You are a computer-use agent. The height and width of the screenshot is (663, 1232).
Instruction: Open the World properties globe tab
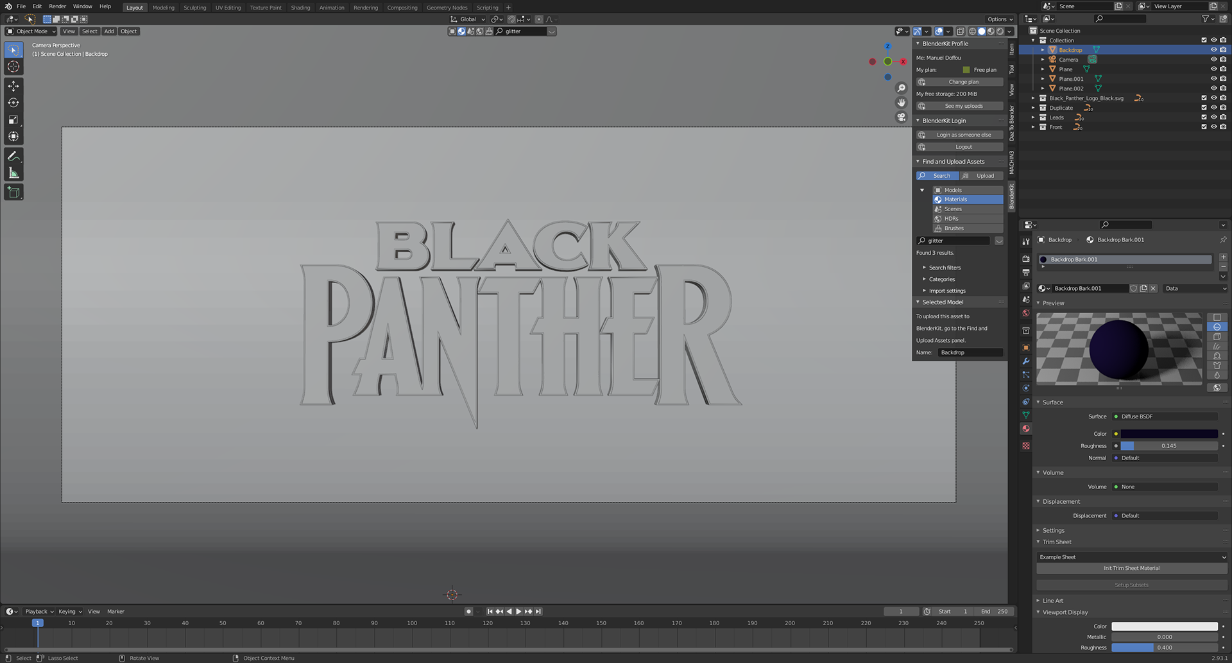click(x=1026, y=313)
